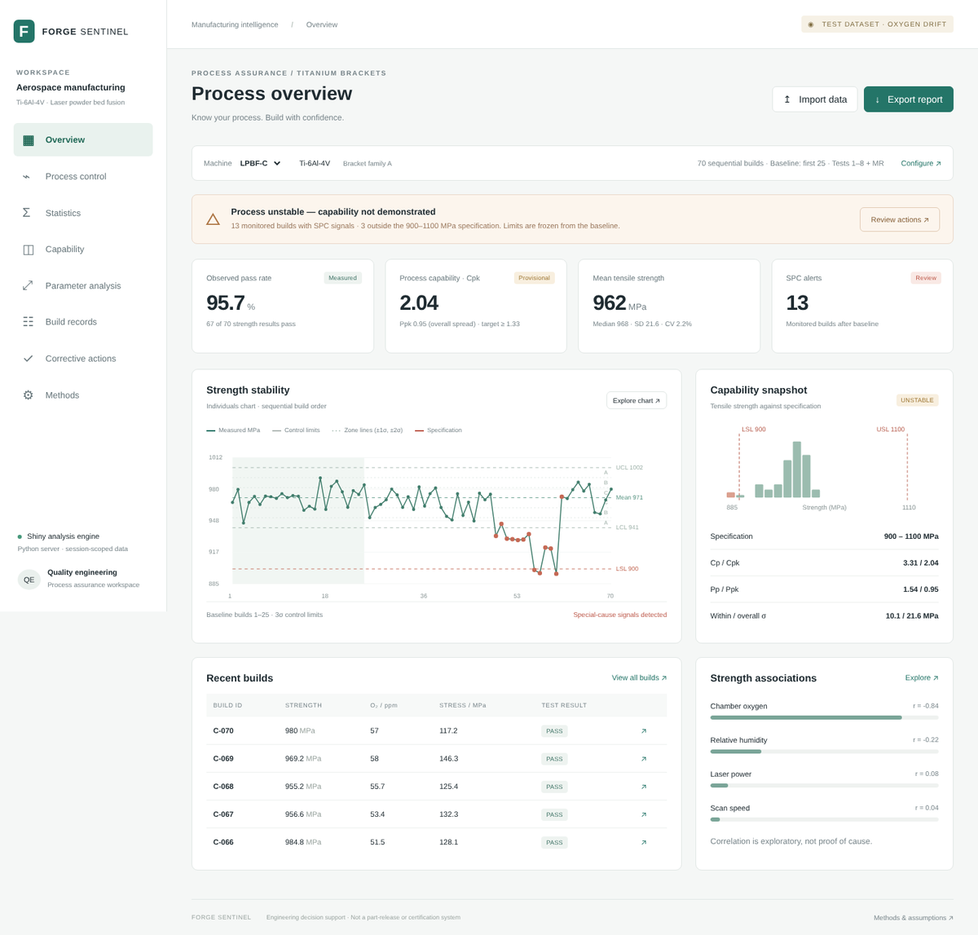The image size is (978, 935).
Task: Click Methods & assumptions footer link
Action: pos(914,918)
